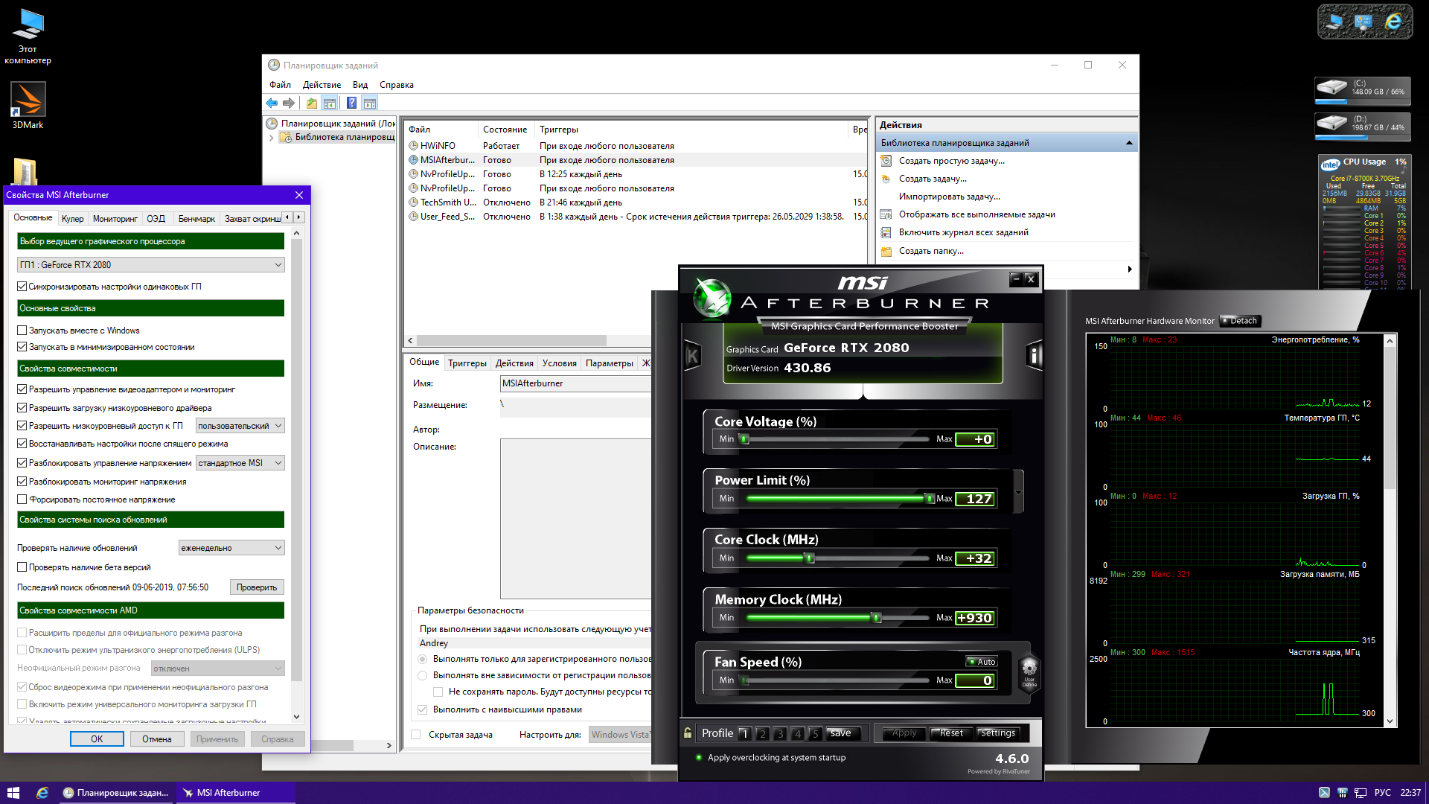This screenshot has height=804, width=1429.
Task: Click the fan User Define gear icon
Action: tap(1029, 669)
